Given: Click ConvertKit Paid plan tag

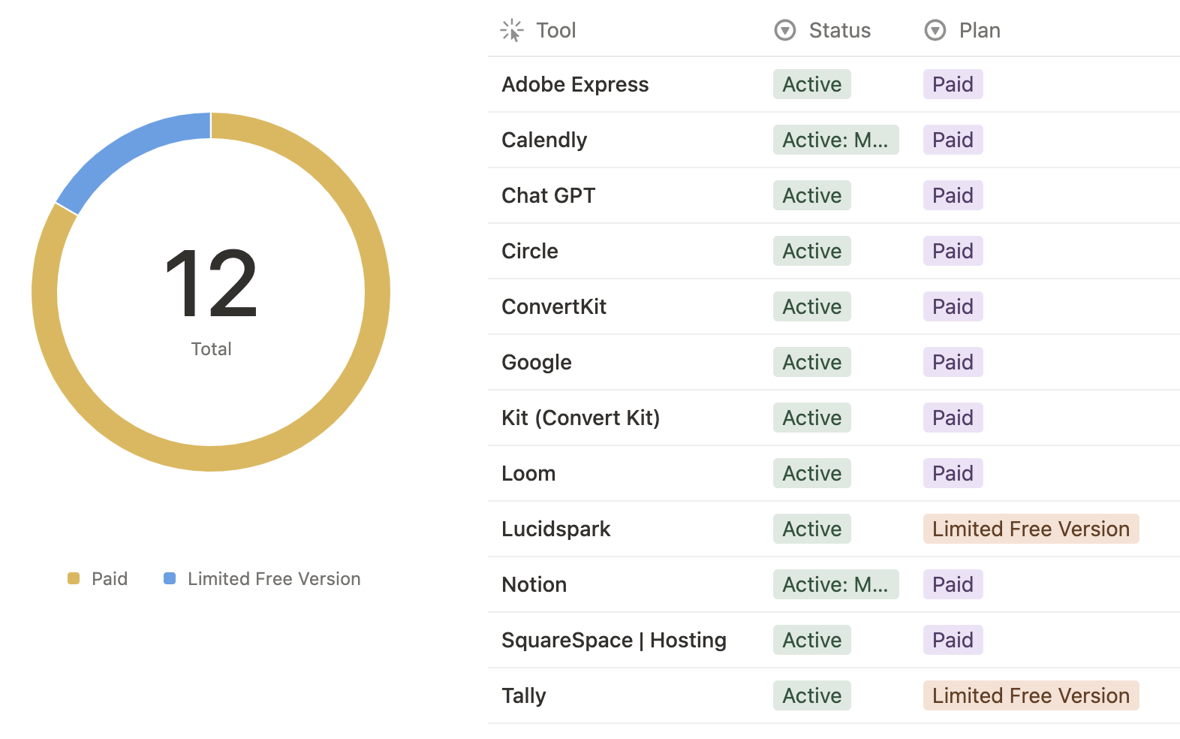Looking at the screenshot, I should 953,306.
